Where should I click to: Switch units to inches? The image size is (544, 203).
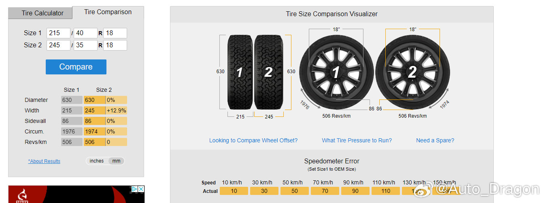coord(97,161)
